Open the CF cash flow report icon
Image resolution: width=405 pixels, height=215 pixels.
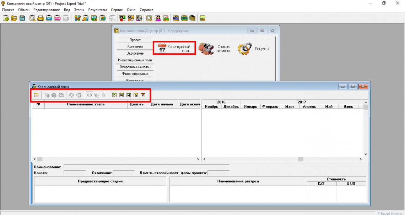coord(130,18)
